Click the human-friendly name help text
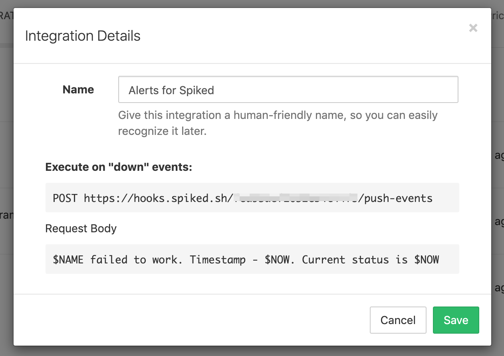Screen dimensions: 504x356 click(278, 123)
